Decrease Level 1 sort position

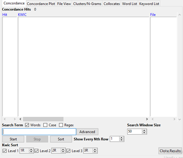(x=31, y=152)
